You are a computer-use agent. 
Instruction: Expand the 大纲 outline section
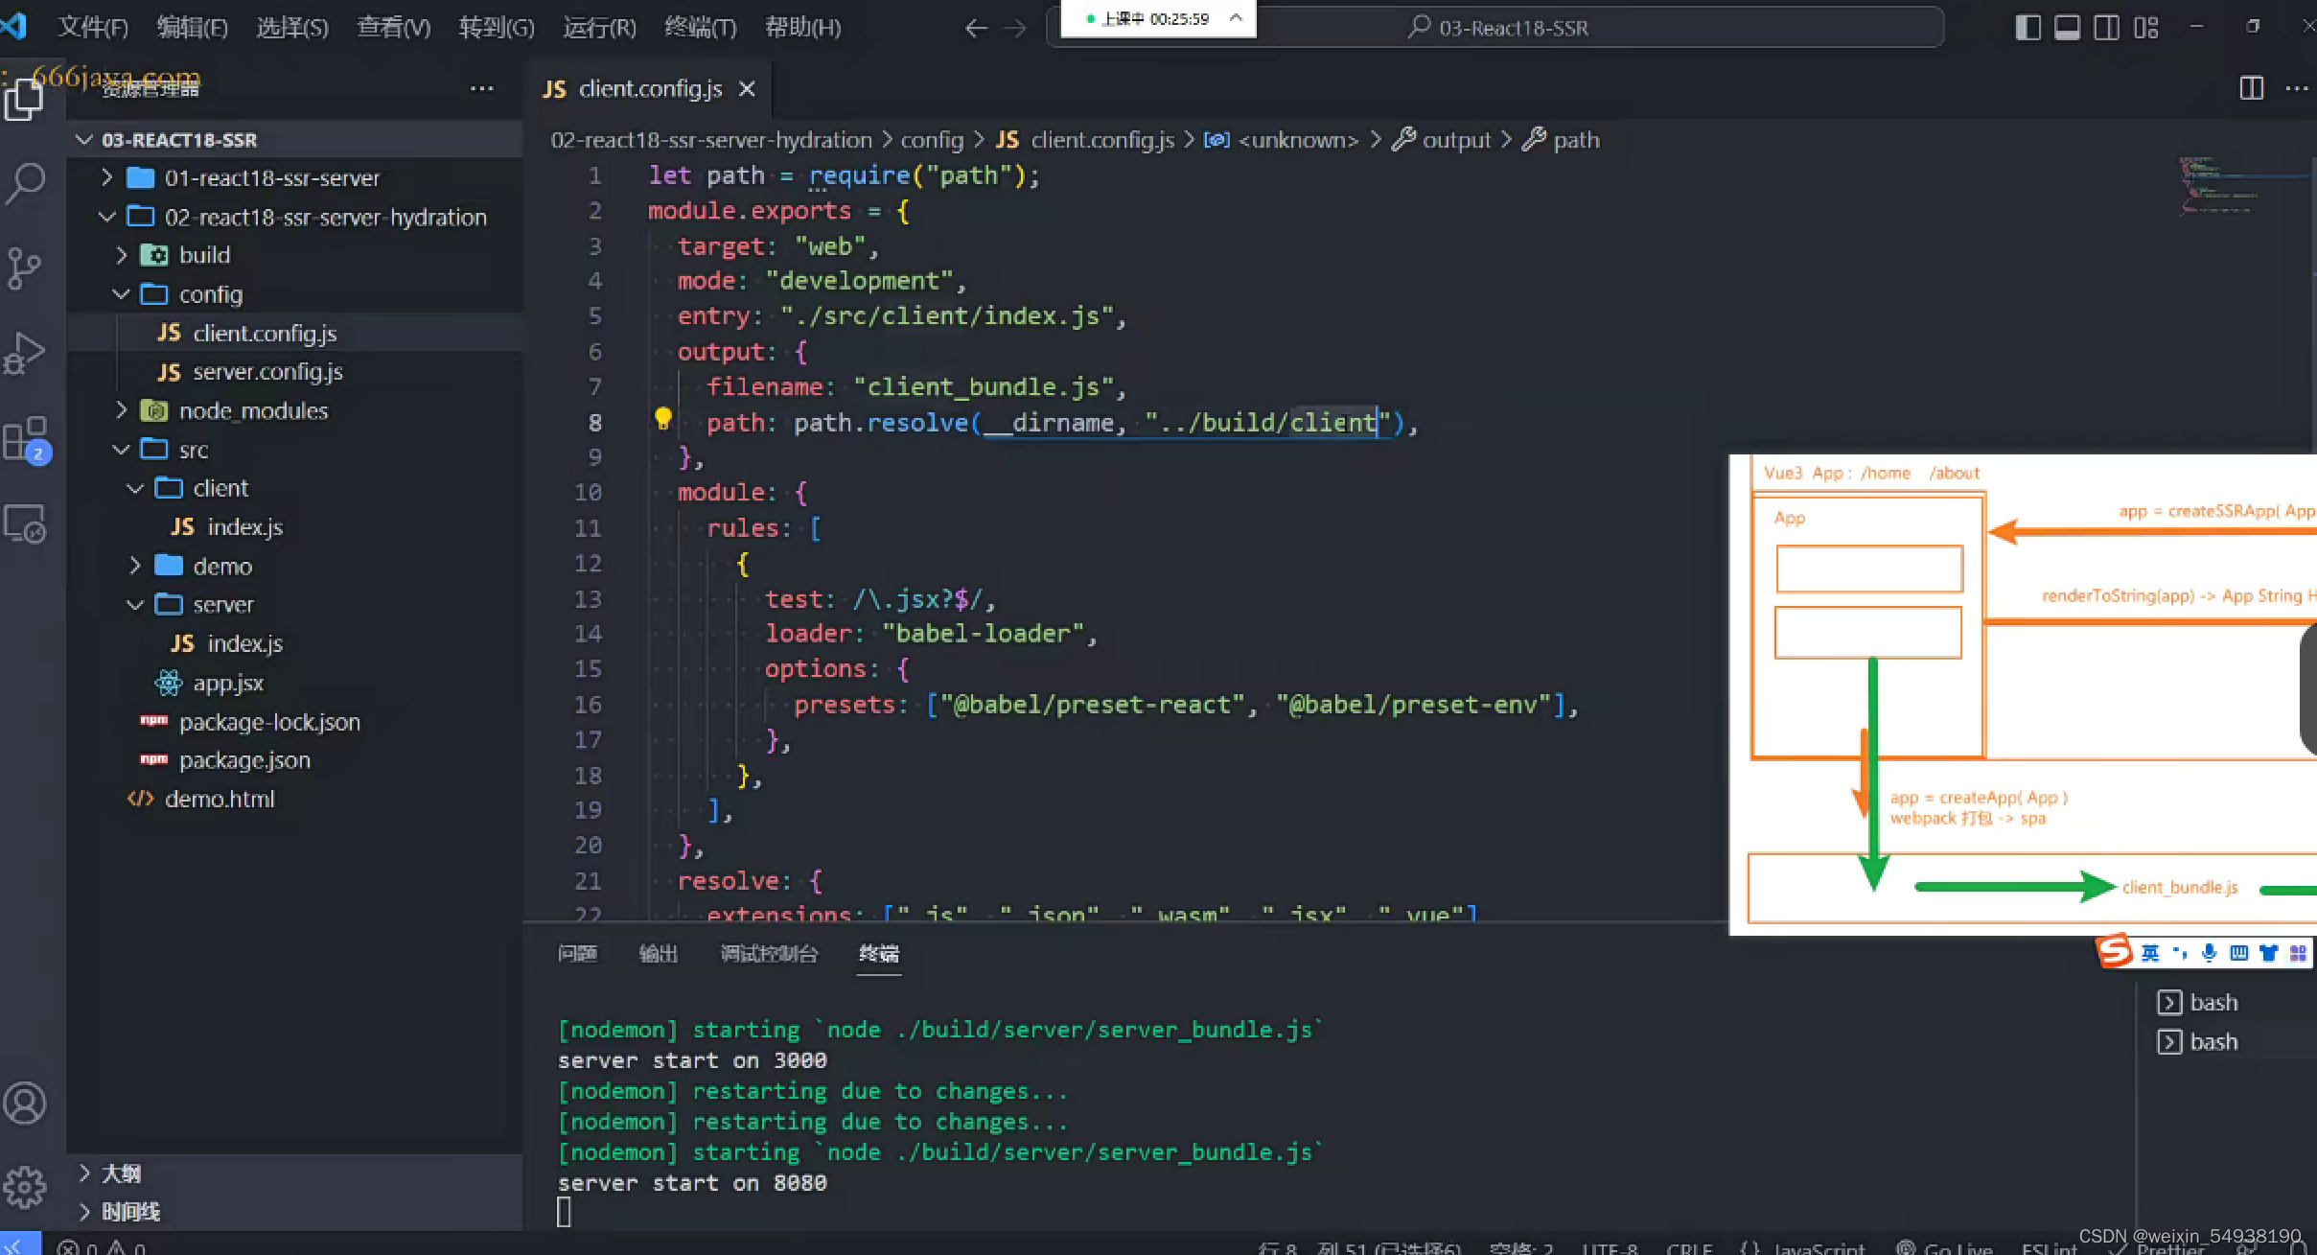[x=121, y=1174]
